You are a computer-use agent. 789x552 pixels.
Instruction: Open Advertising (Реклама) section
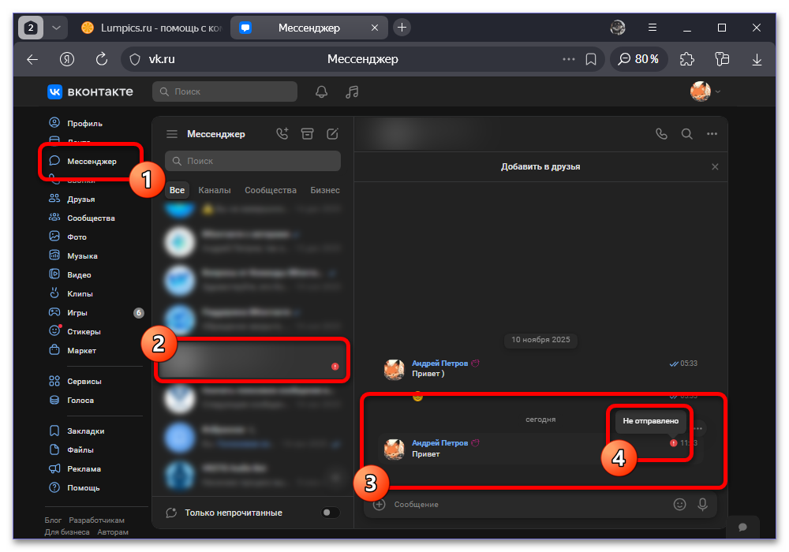tap(74, 468)
